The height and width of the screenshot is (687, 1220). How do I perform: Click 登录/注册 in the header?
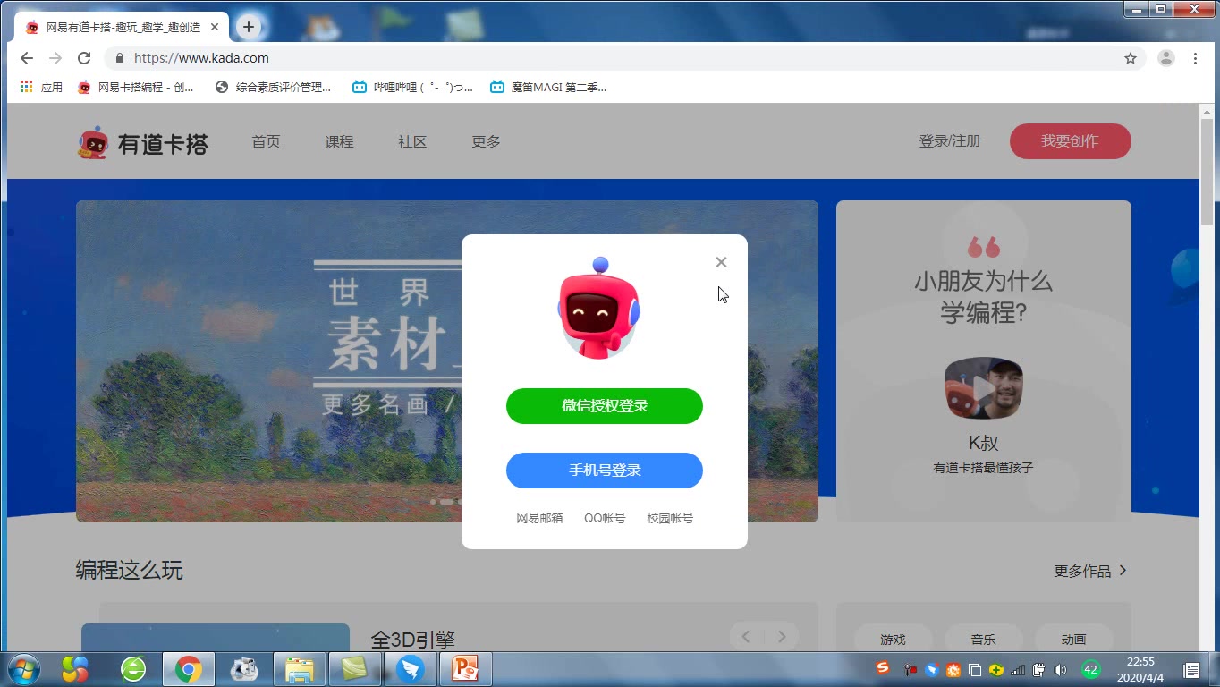(x=950, y=141)
